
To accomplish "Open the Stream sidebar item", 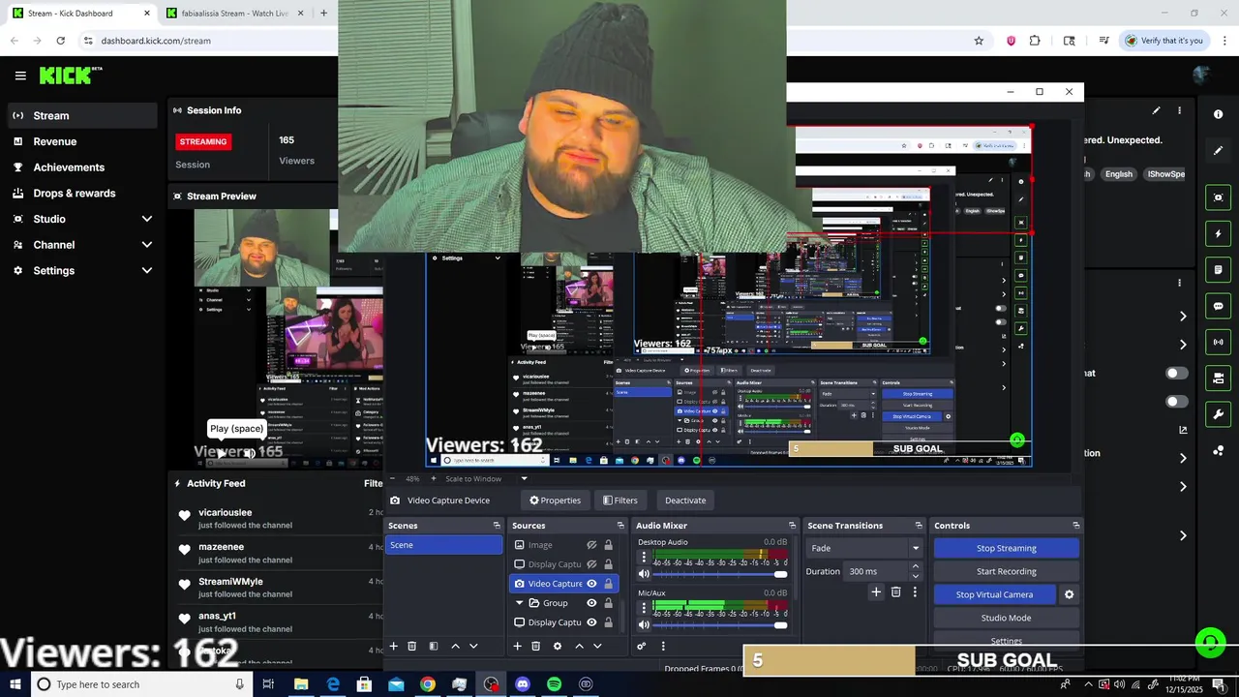I will coord(82,115).
